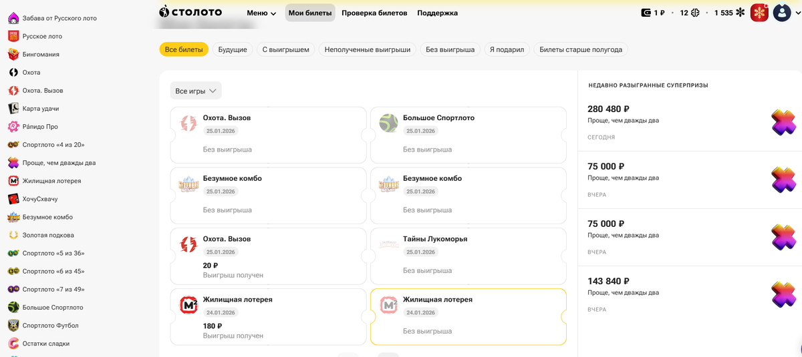Open the user profile avatar
802x357 pixels.
click(x=781, y=13)
